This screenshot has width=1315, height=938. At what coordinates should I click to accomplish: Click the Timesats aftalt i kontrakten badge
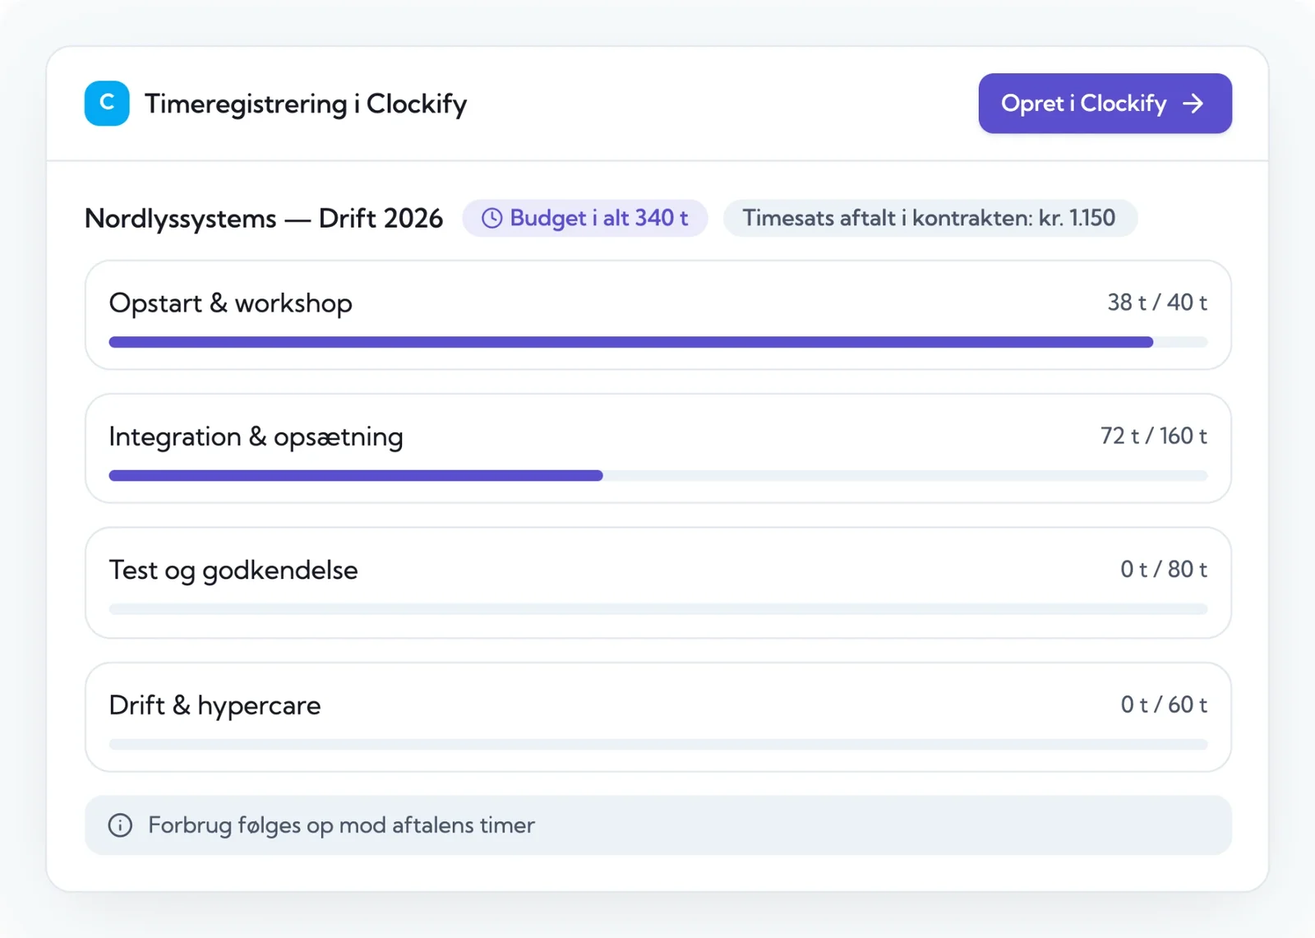[930, 218]
